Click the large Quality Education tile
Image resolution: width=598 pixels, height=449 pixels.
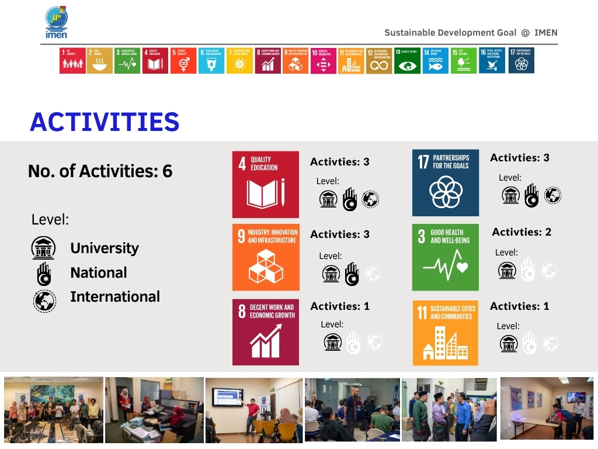(x=266, y=184)
